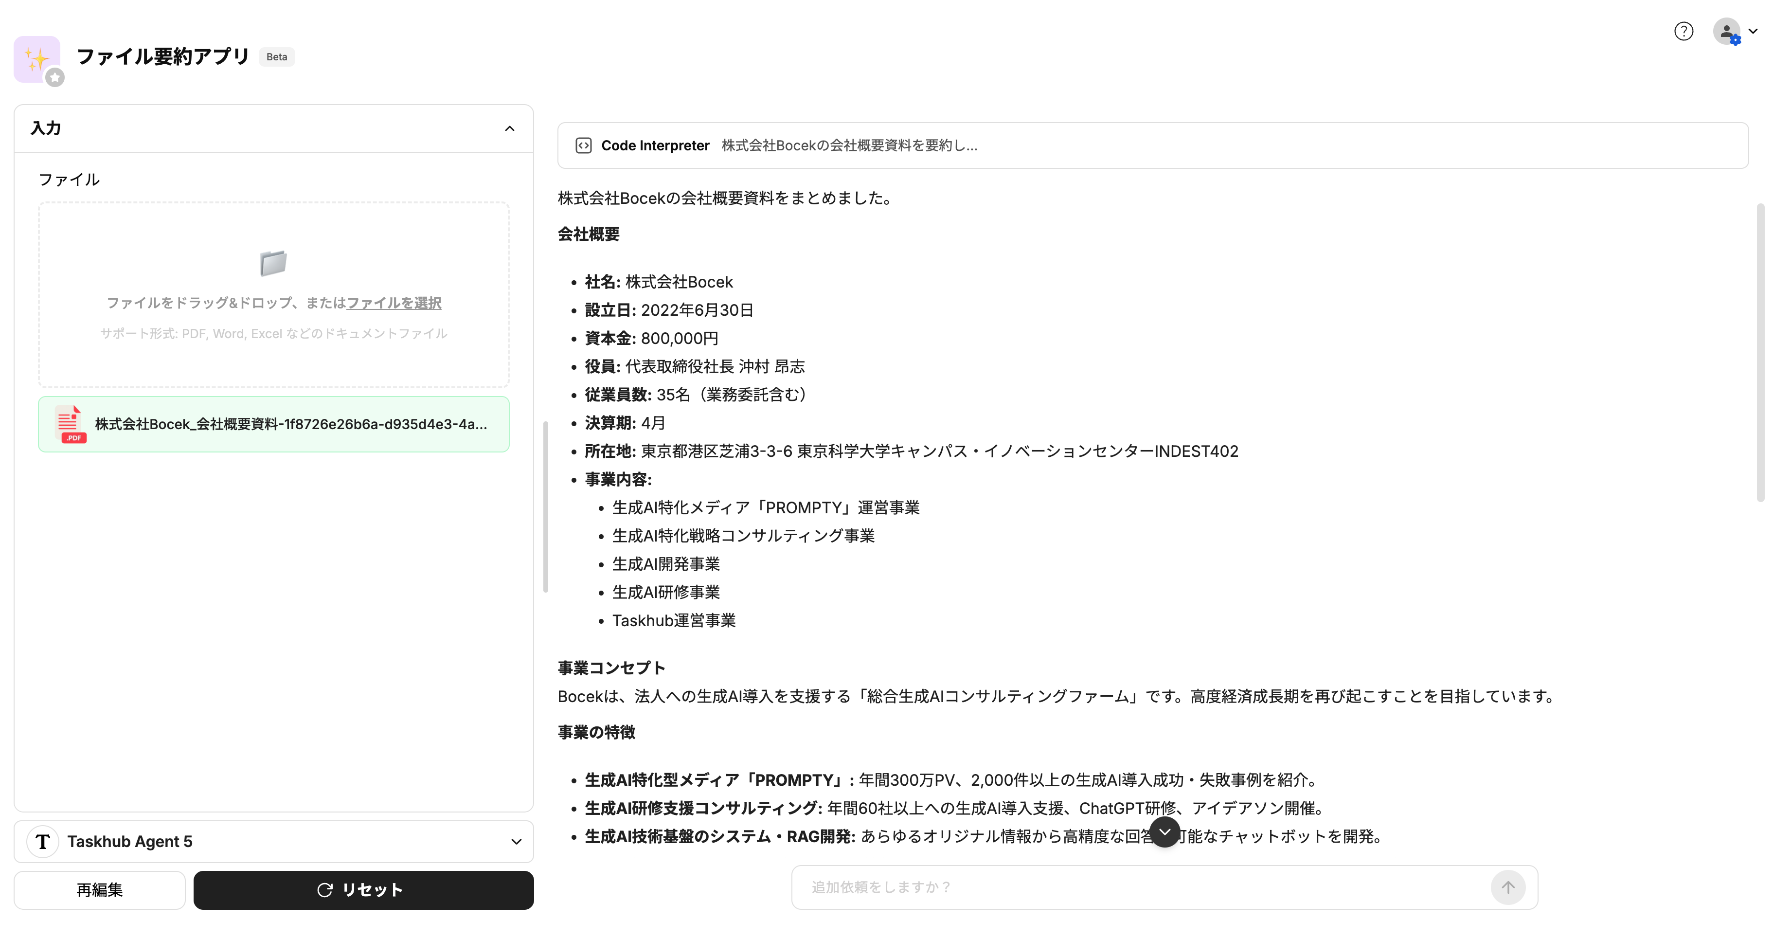Screen dimensions: 1791x939
Task: Expand account menu chevron at top right
Action: 1753,31
